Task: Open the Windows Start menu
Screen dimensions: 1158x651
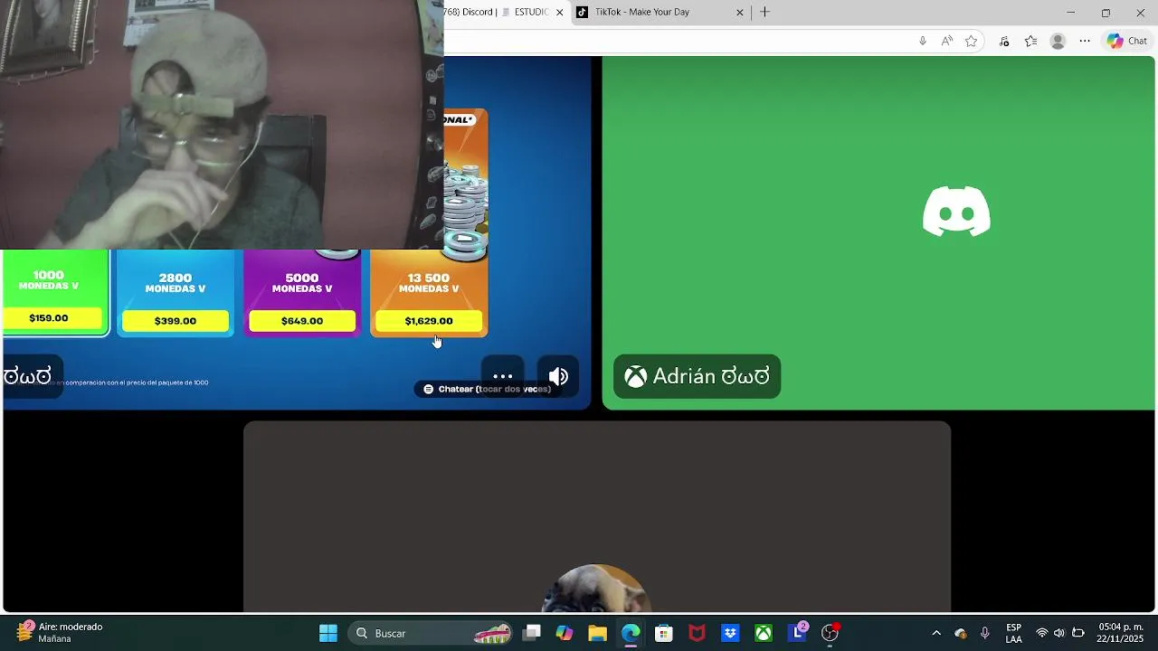Action: pos(328,633)
